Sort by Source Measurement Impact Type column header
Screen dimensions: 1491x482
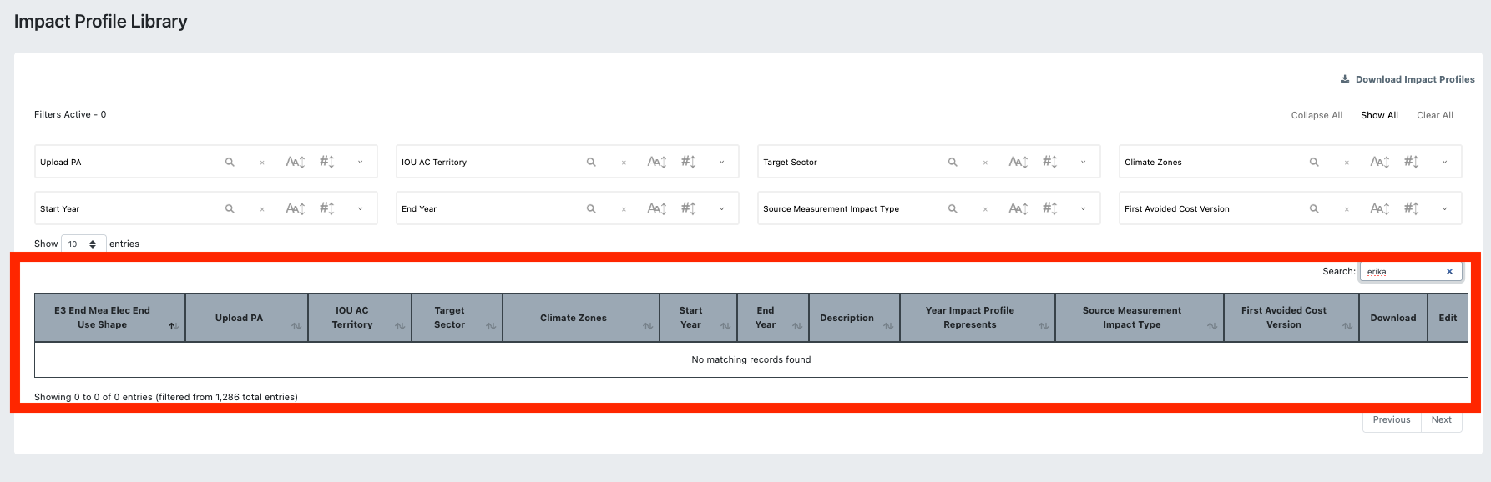[x=1140, y=318]
